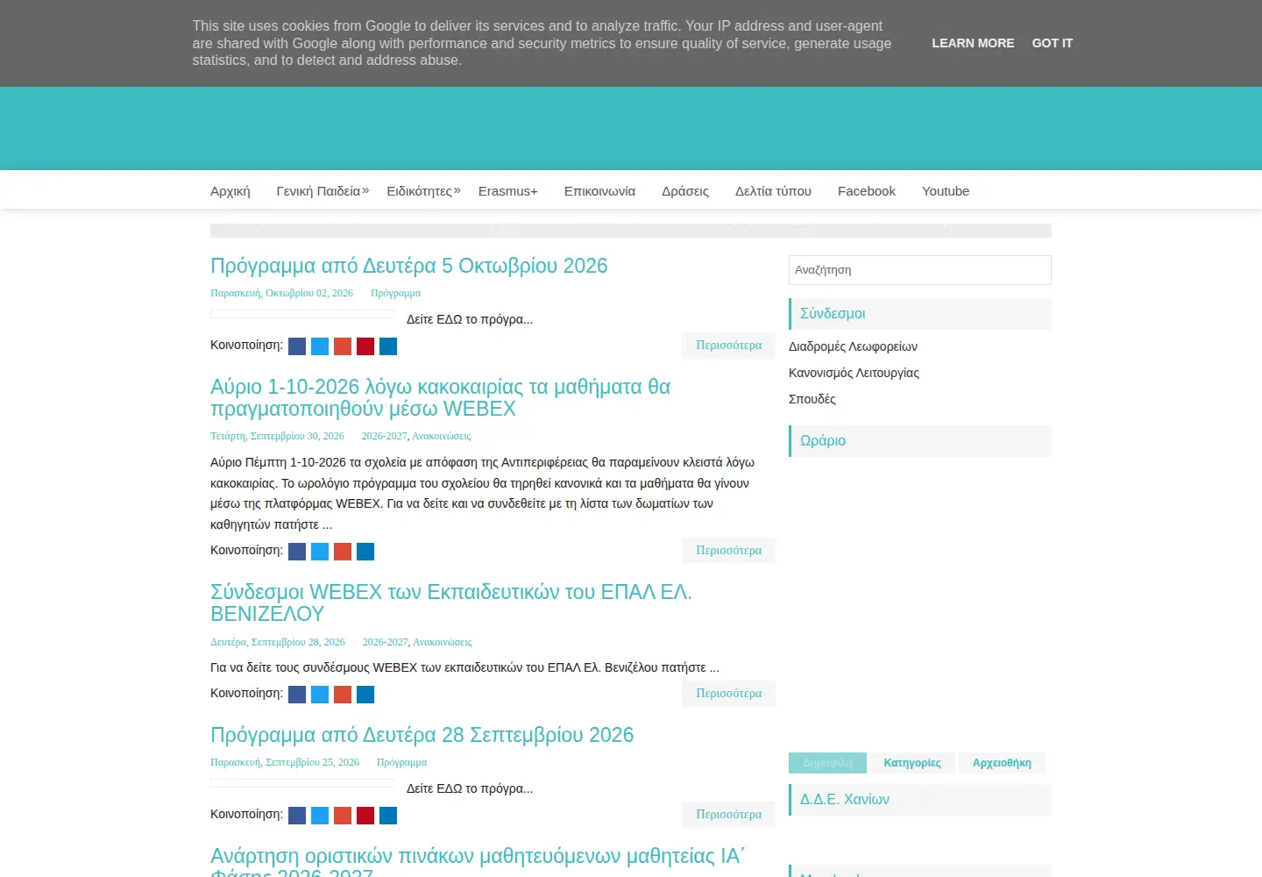Share Σύνδεσμοι WEBEX post via light-blue Twitter square
The height and width of the screenshot is (877, 1262).
coord(320,695)
